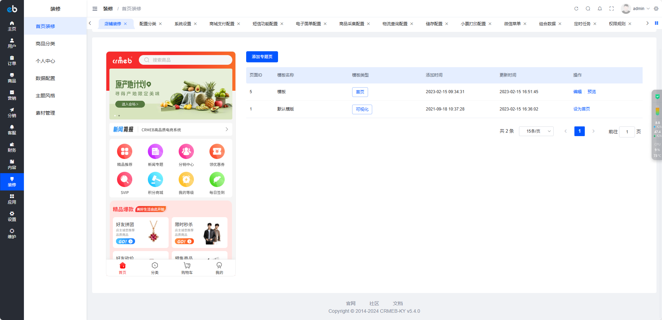Open the 15条/页 page size dropdown
The width and height of the screenshot is (662, 320).
[x=536, y=131]
